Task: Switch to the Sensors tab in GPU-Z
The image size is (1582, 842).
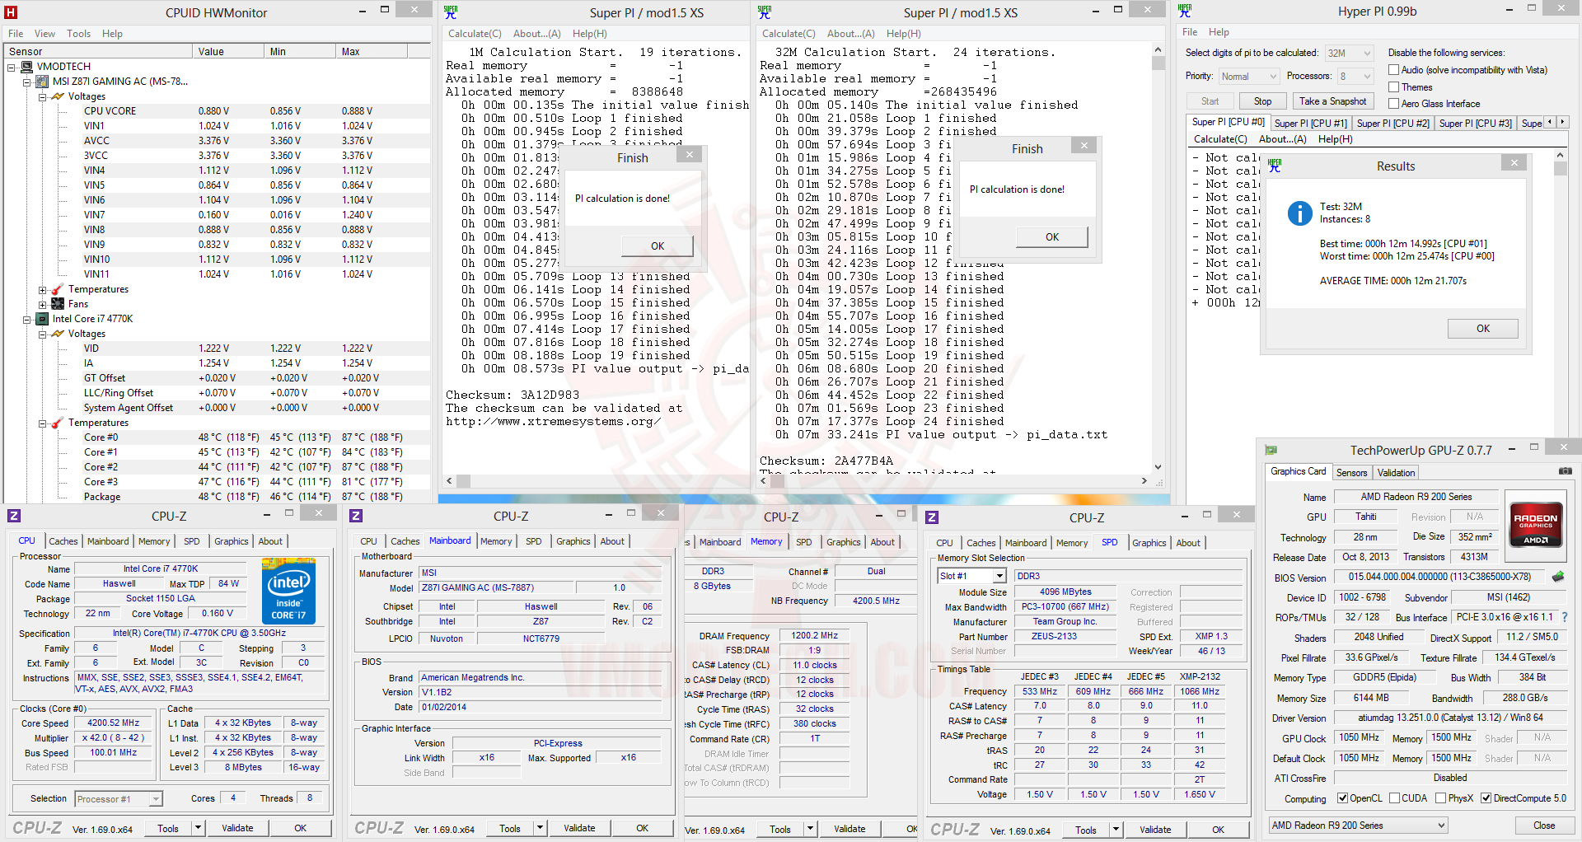Action: (x=1351, y=473)
